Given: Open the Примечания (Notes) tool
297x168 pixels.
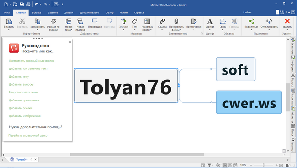Looking at the screenshot, I should 194,21.
